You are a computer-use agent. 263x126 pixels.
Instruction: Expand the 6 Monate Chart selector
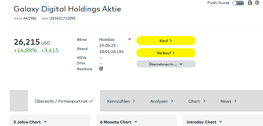click(118, 122)
